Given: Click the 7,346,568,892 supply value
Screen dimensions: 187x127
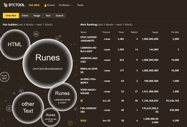Looking at the screenshot, I should [x=150, y=101].
